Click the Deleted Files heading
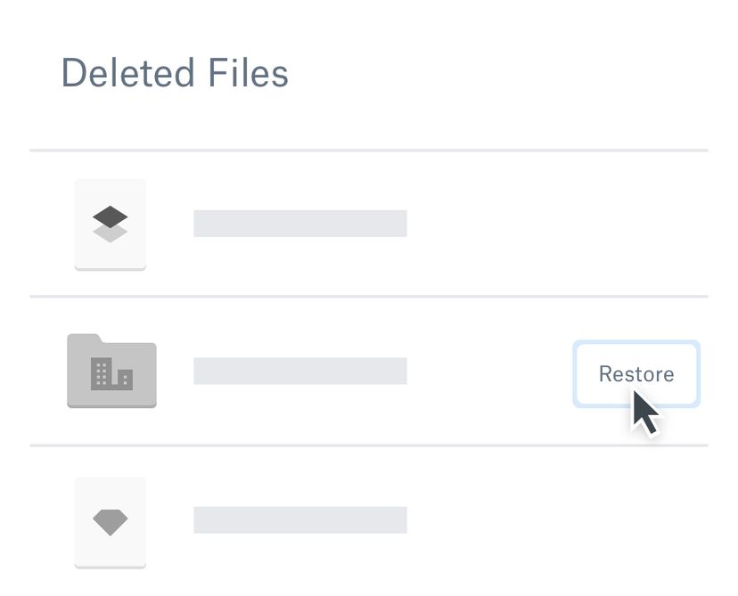 coord(175,73)
